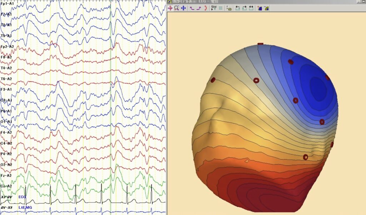Select the Cz-A2 channel label

[6, 186]
